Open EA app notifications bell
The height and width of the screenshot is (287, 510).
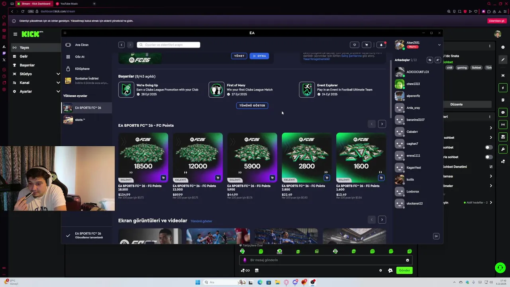point(381,45)
